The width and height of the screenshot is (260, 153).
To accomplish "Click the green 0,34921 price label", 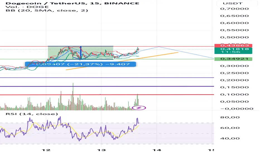I will coord(233,59).
